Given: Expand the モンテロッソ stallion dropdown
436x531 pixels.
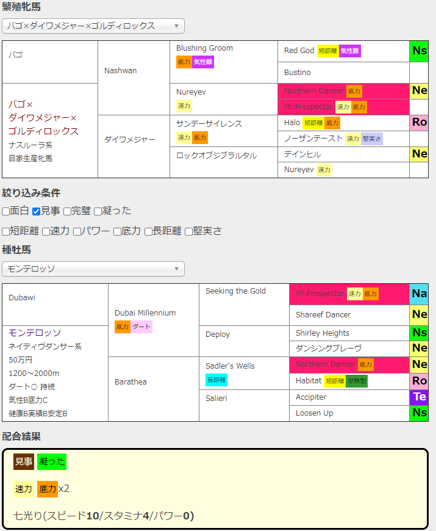Looking at the screenshot, I should click(x=93, y=269).
